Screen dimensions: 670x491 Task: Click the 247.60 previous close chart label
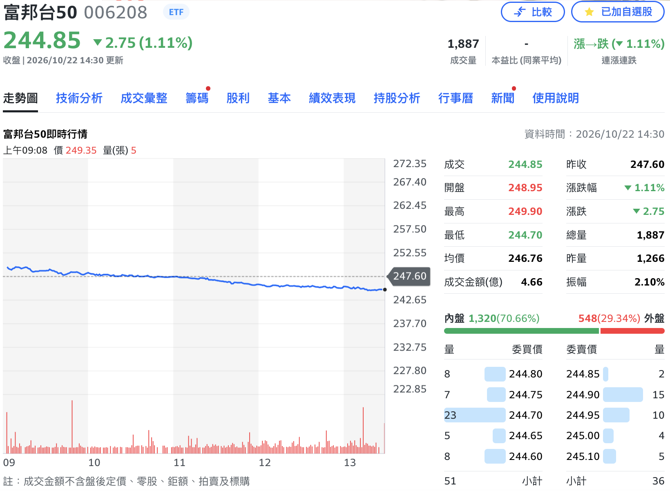[x=409, y=276]
